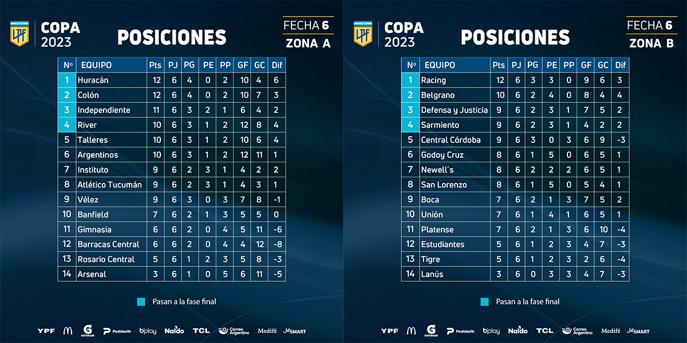This screenshot has width=687, height=343.
Task: Click the cyan legend square under Zona A table
Action: 141,302
